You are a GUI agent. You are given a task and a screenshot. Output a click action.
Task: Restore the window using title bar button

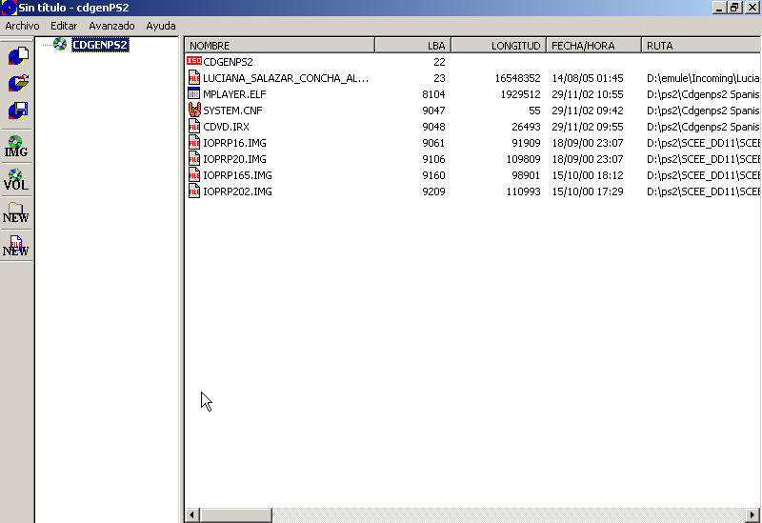[734, 8]
